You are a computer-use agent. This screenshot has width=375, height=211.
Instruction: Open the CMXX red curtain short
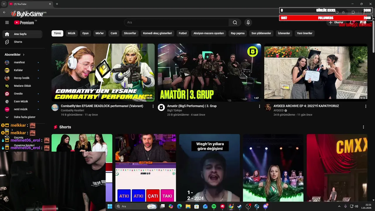click(337, 168)
